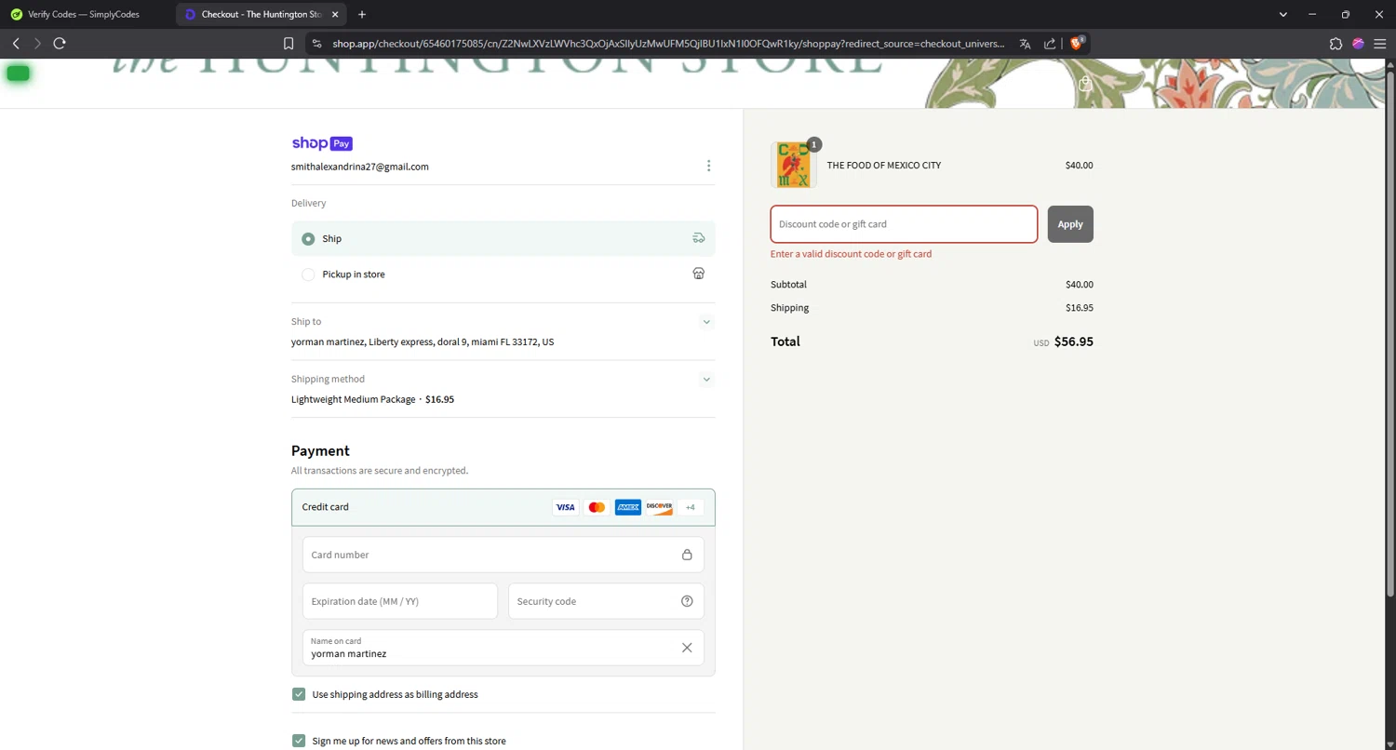Image resolution: width=1396 pixels, height=750 pixels.
Task: Click the Name on card field
Action: click(503, 648)
